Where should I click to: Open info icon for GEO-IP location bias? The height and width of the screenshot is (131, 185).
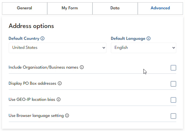click(59, 99)
